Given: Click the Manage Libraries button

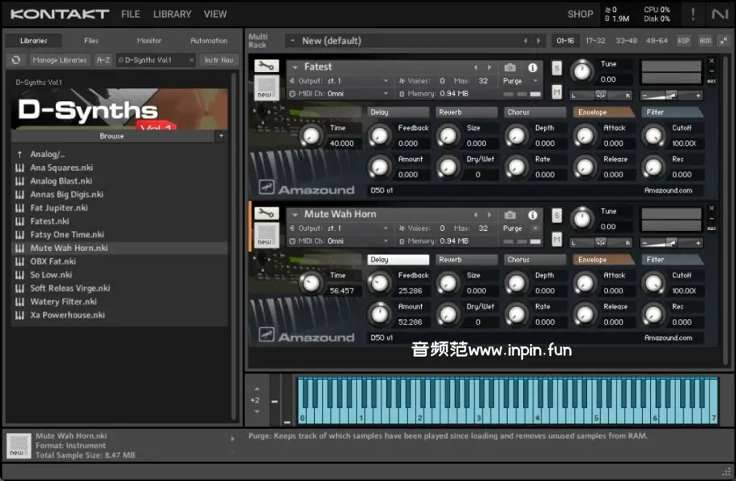Looking at the screenshot, I should [x=60, y=60].
